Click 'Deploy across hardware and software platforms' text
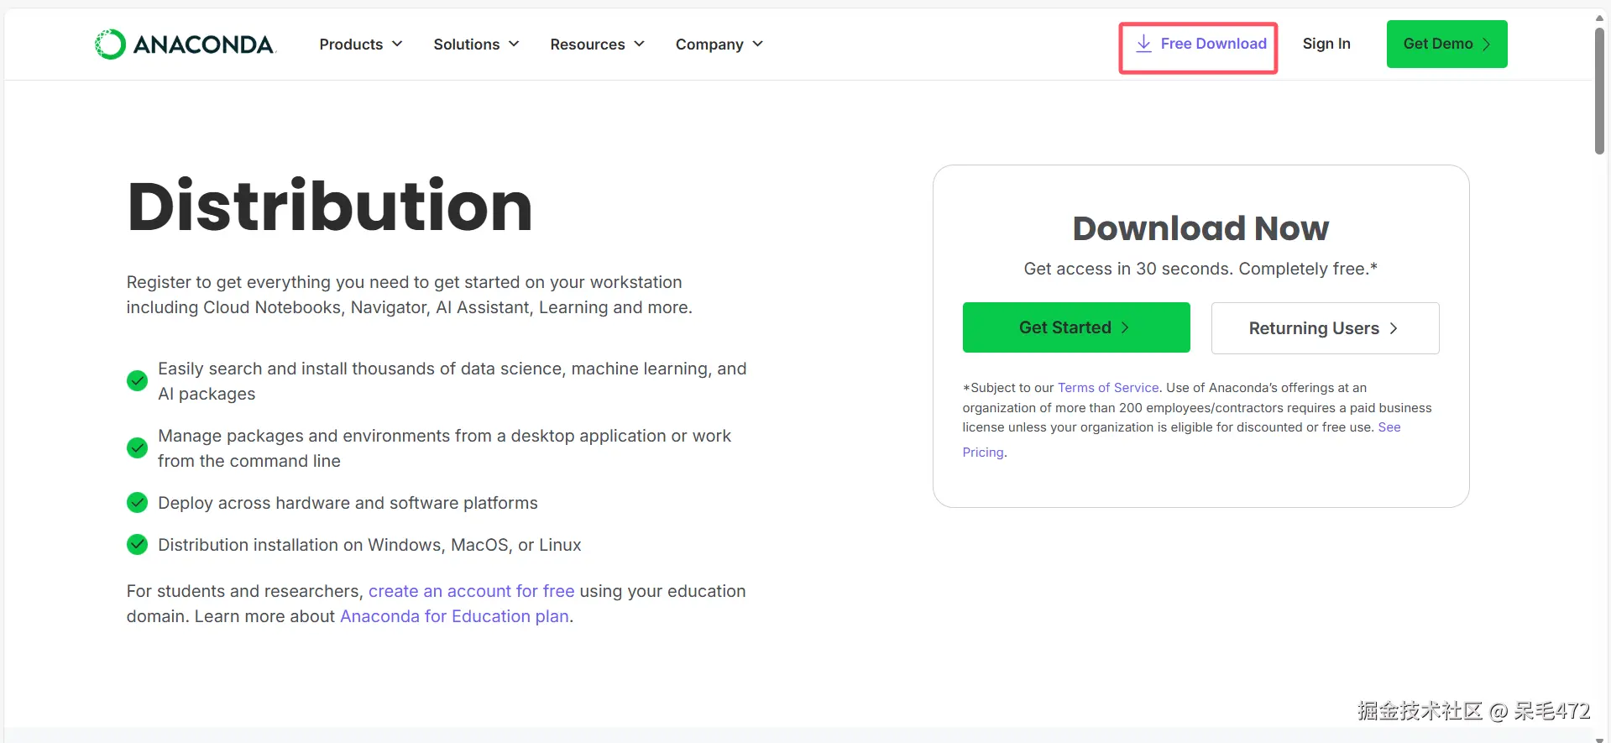 point(348,503)
